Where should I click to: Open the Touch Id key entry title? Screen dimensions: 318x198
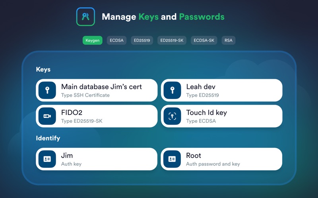pos(206,112)
